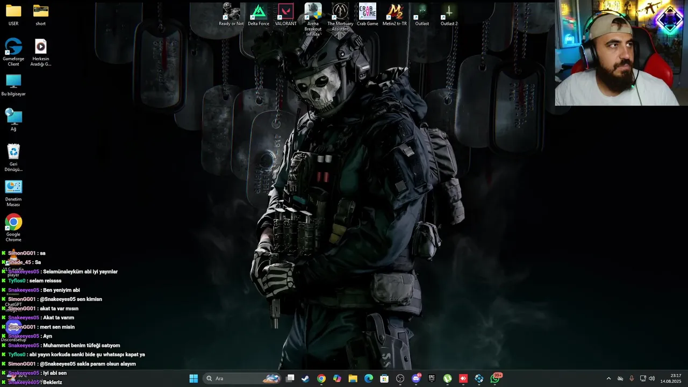Image resolution: width=688 pixels, height=387 pixels.
Task: Click chat message "Ben yeniyim abi"
Action: (61, 290)
